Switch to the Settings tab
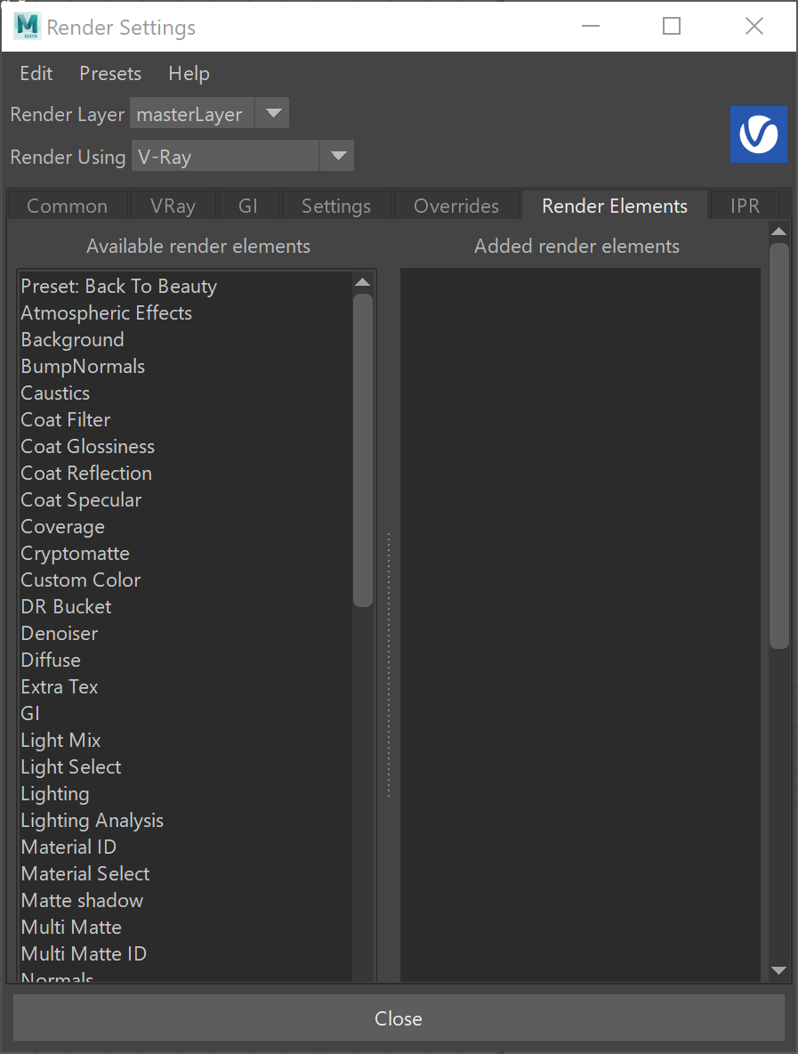Viewport: 798px width, 1054px height. 336,206
